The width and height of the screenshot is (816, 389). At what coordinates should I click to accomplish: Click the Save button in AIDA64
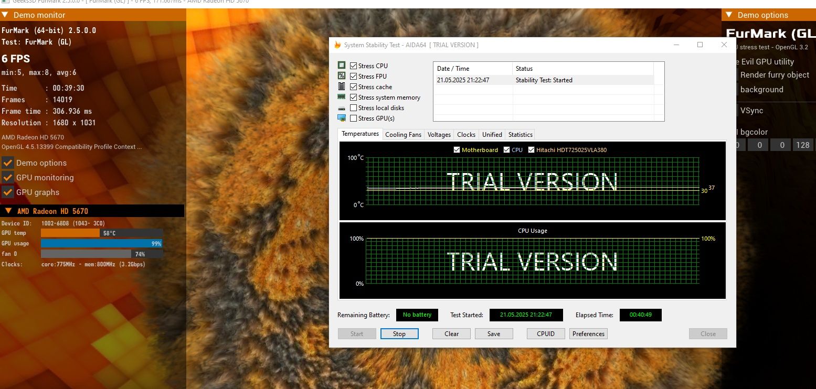(x=494, y=334)
